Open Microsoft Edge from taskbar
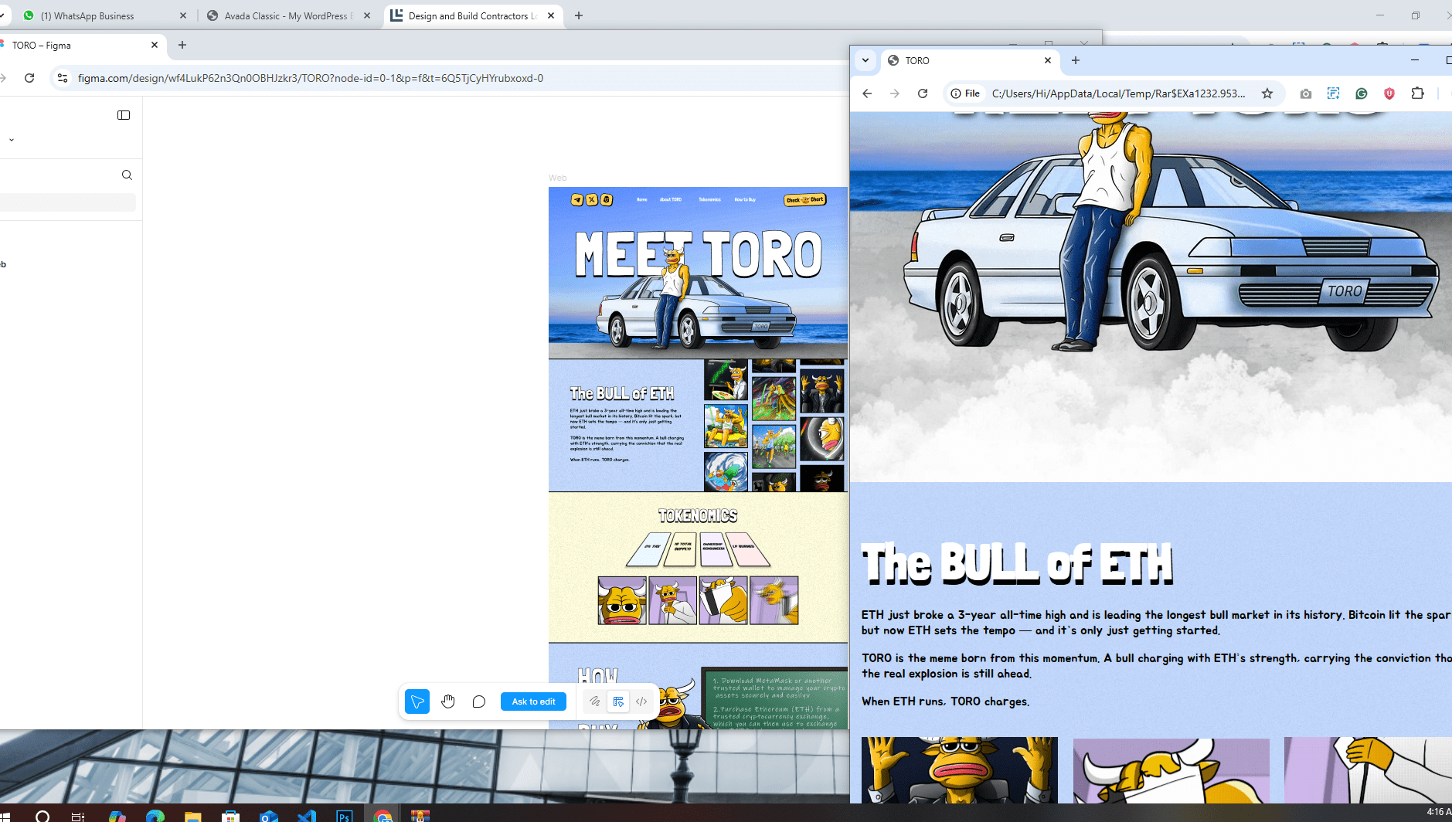This screenshot has width=1452, height=822. click(155, 816)
